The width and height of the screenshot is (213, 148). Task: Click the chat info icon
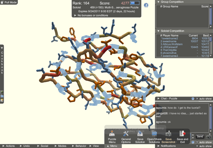(x=193, y=99)
